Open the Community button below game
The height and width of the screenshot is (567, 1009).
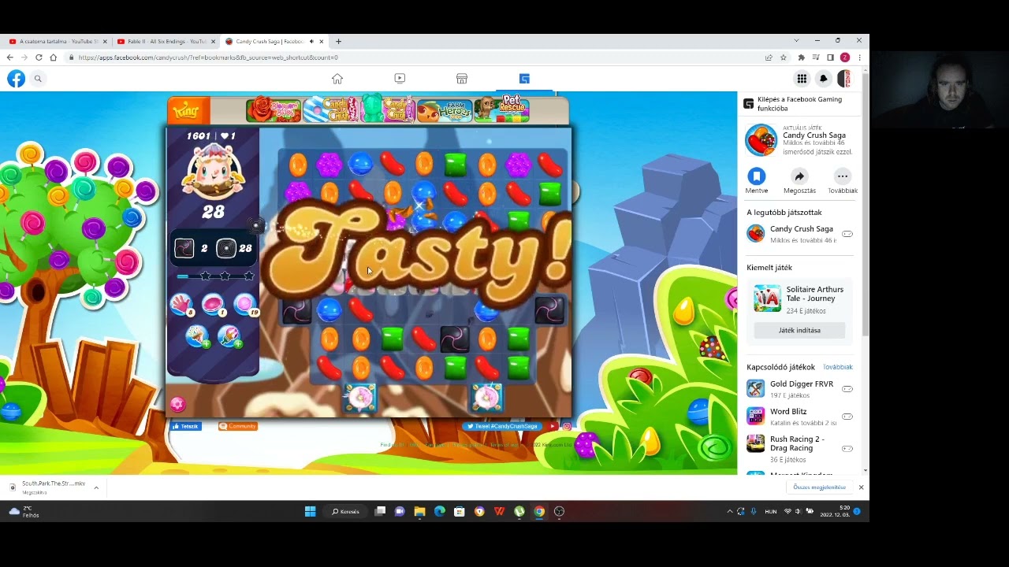(238, 426)
